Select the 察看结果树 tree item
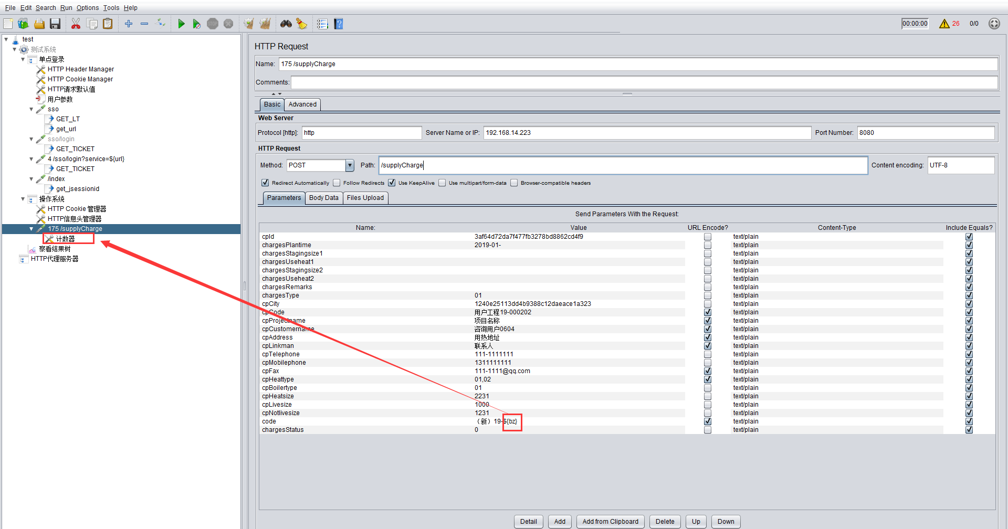The image size is (1008, 529). (x=55, y=249)
